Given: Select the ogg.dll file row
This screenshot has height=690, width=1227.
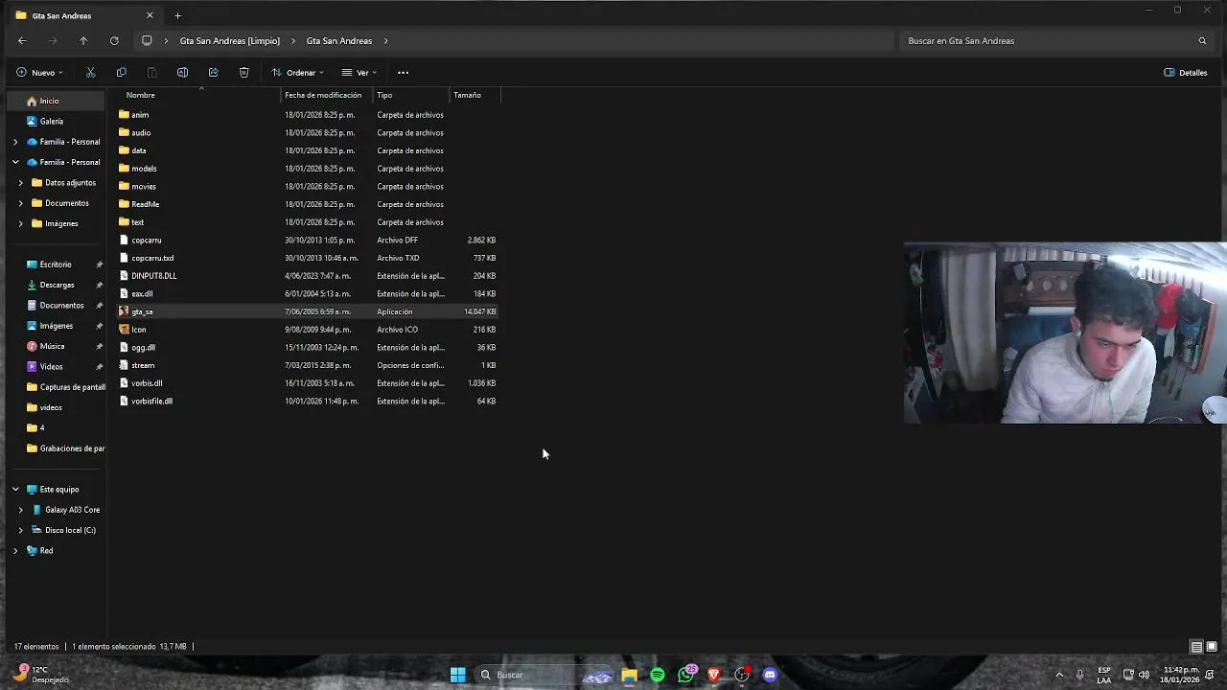Looking at the screenshot, I should pos(307,348).
